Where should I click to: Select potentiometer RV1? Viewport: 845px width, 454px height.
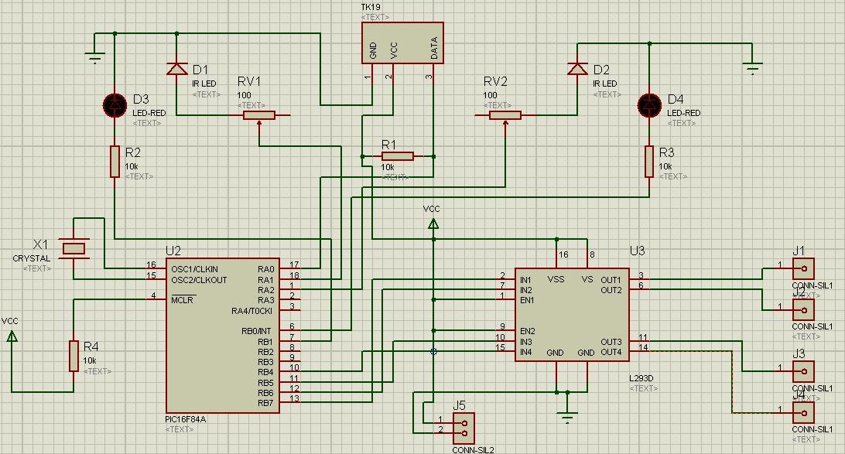tap(259, 114)
